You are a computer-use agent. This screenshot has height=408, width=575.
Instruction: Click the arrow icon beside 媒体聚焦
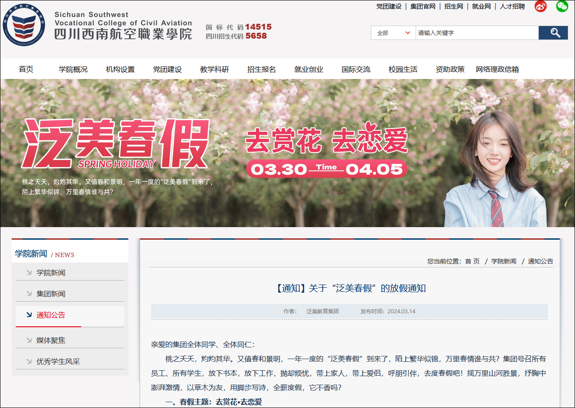point(29,340)
